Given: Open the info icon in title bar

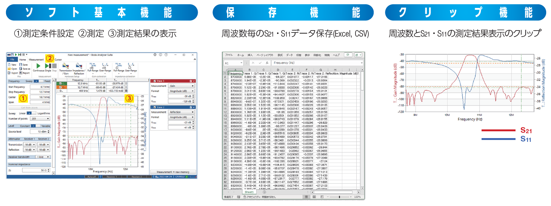Looking at the screenshot, I should pos(160,55).
